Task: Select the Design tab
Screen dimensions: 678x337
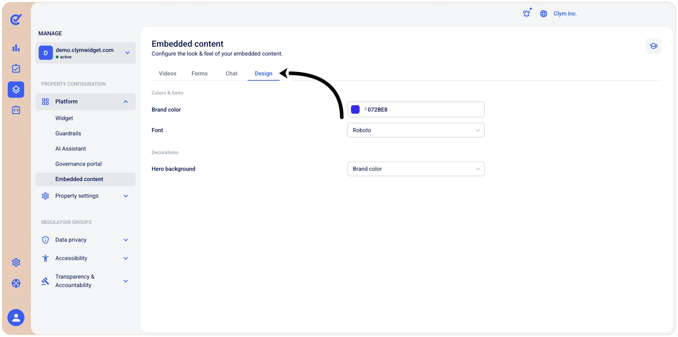Action: pyautogui.click(x=263, y=73)
